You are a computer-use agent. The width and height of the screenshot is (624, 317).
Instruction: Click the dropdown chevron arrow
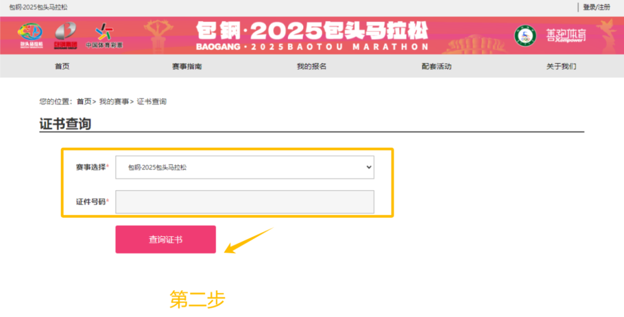click(369, 167)
